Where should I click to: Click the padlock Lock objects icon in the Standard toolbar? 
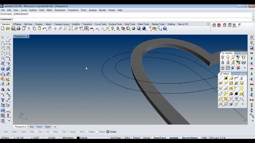click(x=118, y=29)
